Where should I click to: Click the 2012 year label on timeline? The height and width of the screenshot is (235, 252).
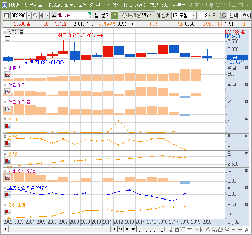click(118, 222)
